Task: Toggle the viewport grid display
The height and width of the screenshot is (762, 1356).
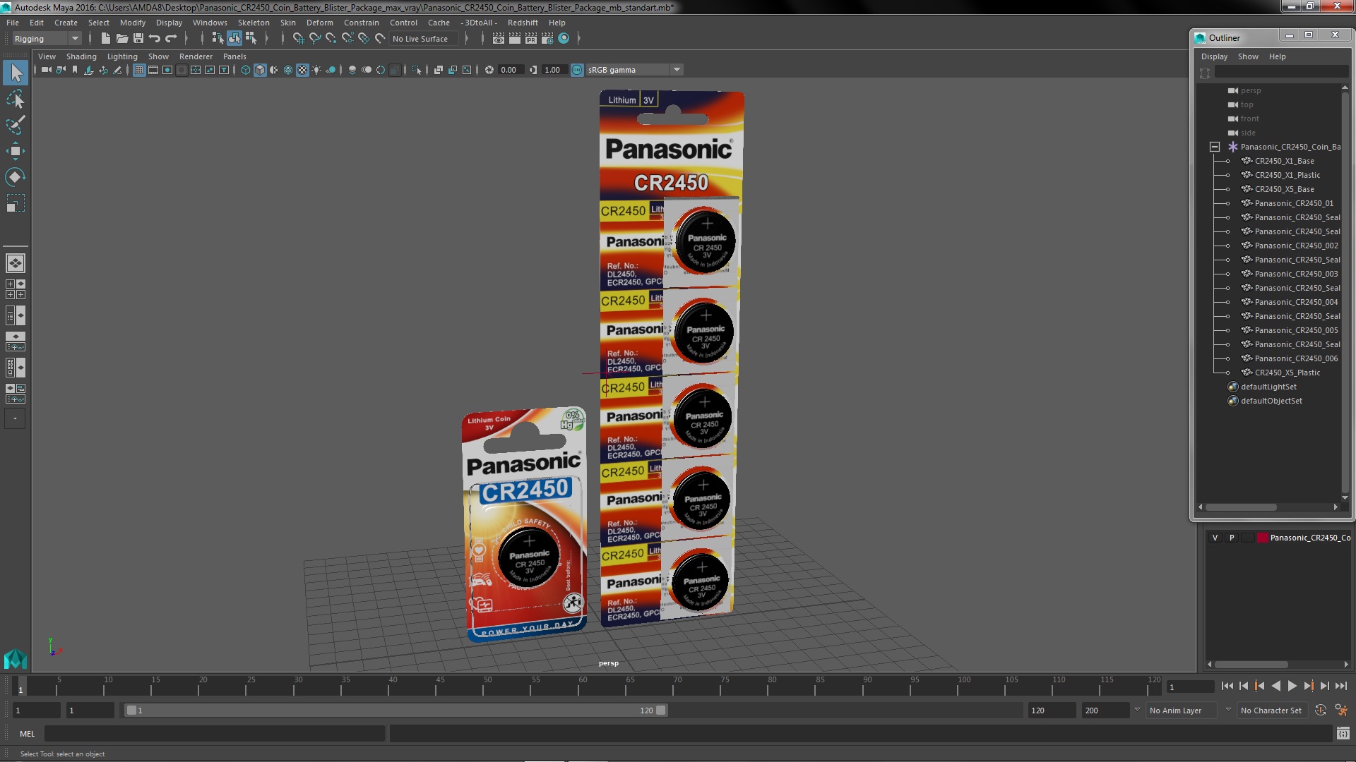Action: 139,70
